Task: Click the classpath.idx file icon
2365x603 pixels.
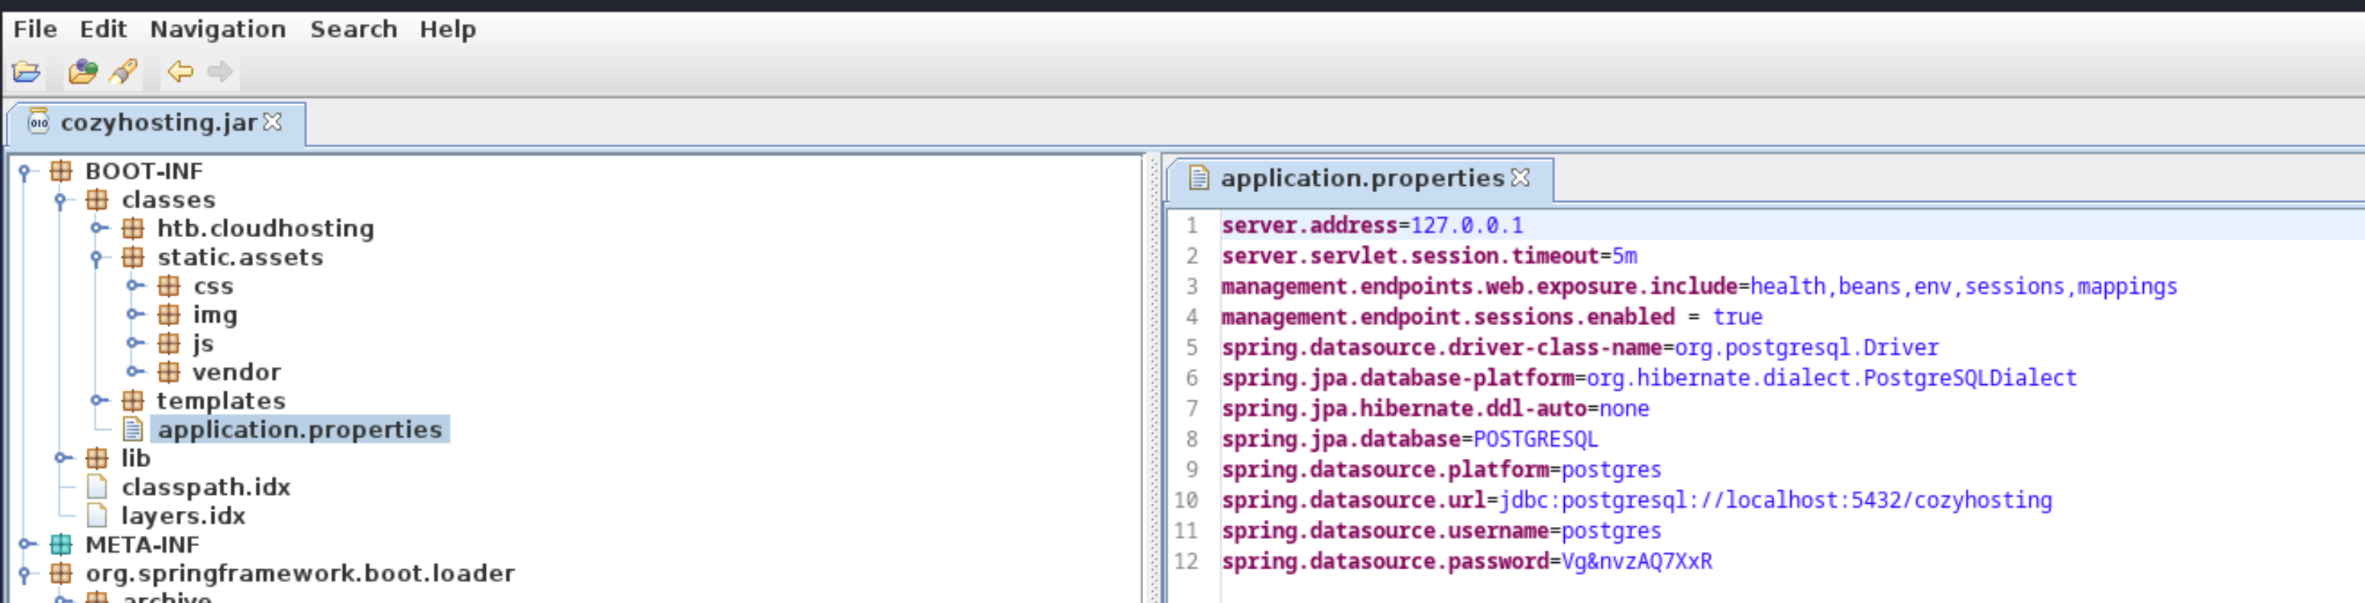Action: [x=97, y=487]
